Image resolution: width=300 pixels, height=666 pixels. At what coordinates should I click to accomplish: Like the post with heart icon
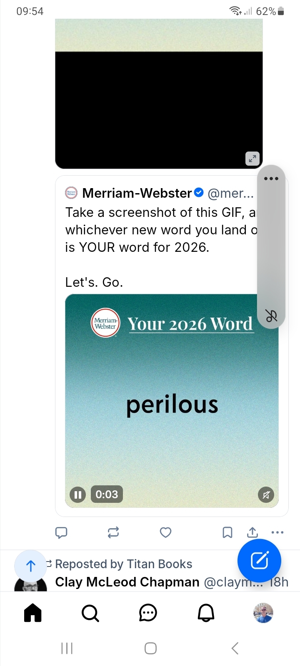tap(166, 532)
